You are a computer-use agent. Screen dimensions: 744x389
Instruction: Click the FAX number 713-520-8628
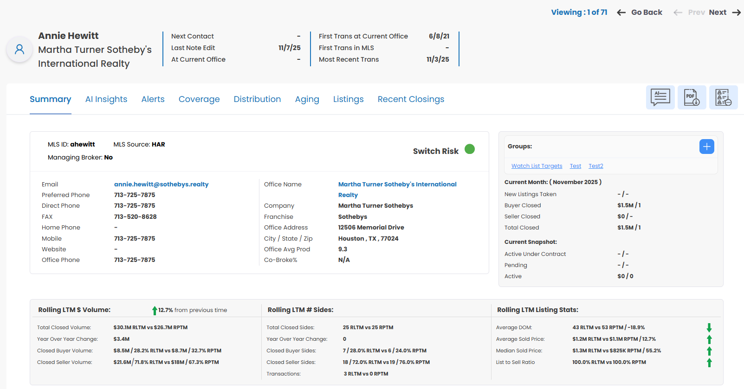(136, 217)
